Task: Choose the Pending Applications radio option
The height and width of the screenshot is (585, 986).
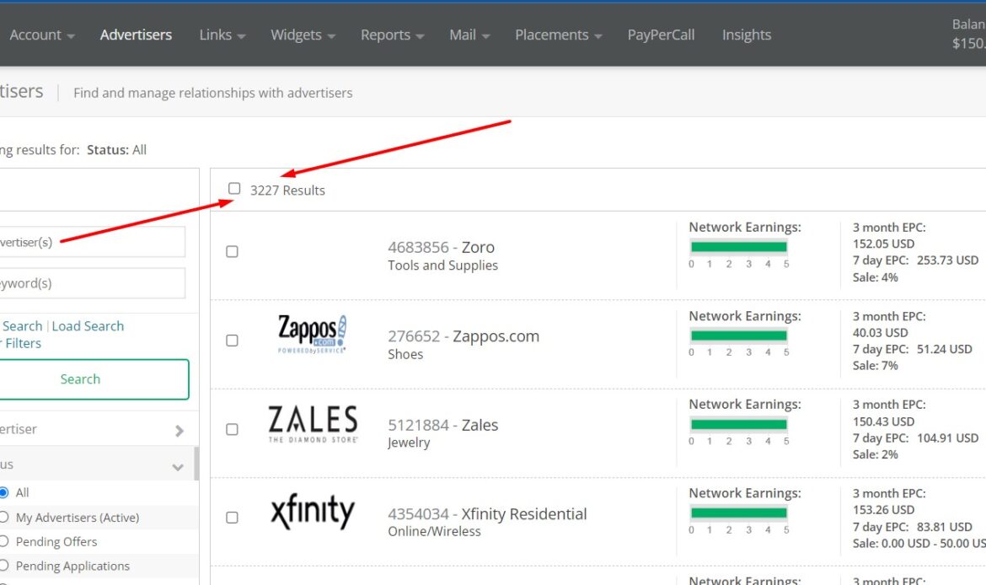Action: [3, 566]
